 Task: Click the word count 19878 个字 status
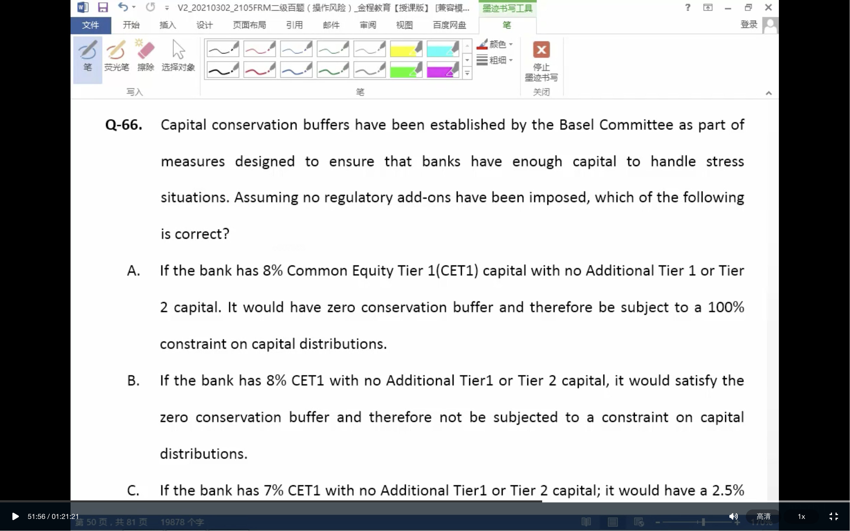(x=182, y=522)
